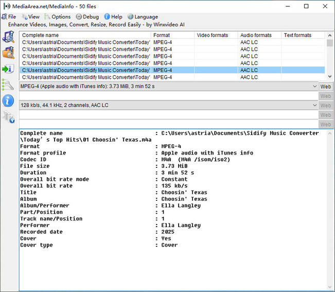Click the check for updates sidebar icon
The width and height of the screenshot is (335, 292).
click(x=9, y=117)
